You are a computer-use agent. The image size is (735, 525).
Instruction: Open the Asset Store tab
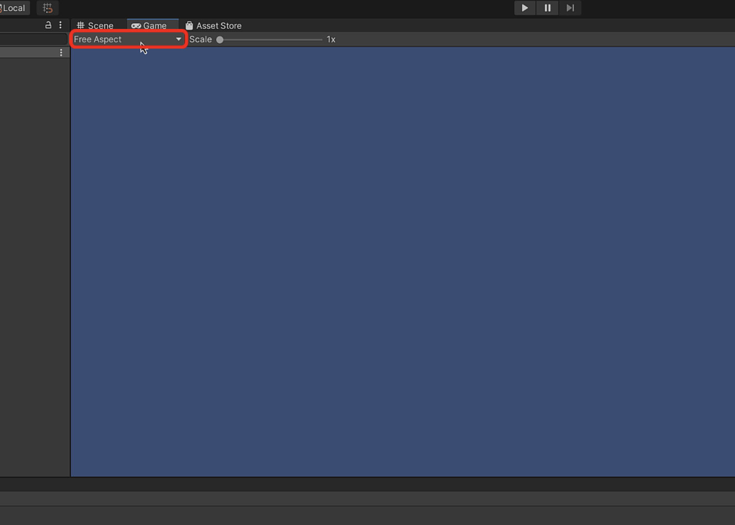(214, 26)
